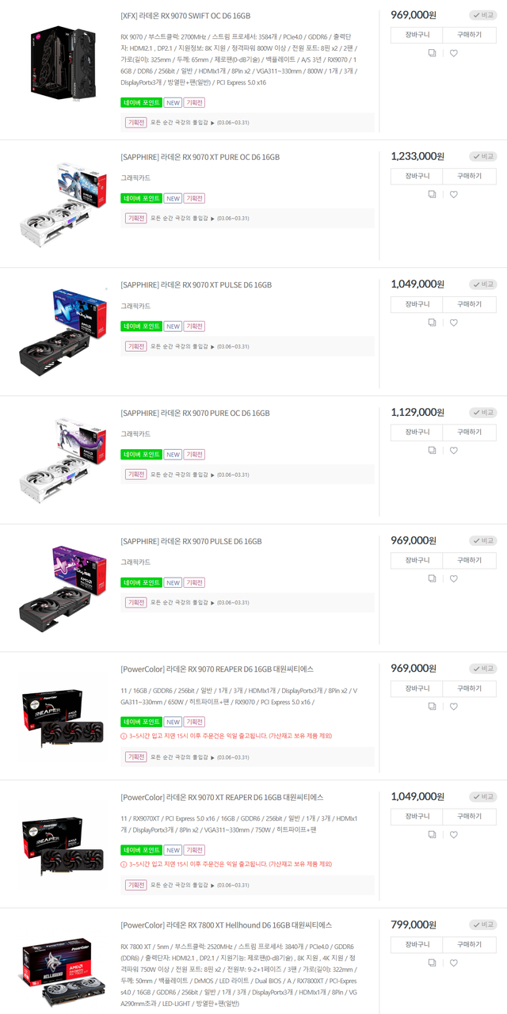Click copy icon for PowerColor RX 9070 REAPER

point(432,706)
